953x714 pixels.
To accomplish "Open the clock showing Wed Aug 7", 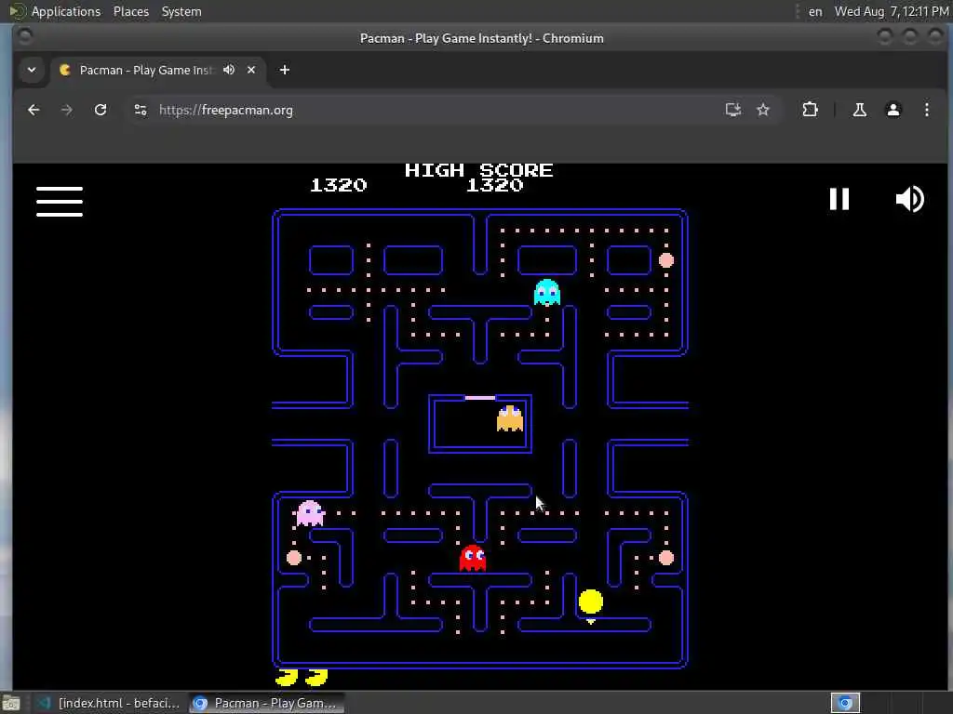I will [892, 11].
